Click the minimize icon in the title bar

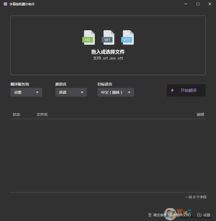pyautogui.click(x=186, y=4)
